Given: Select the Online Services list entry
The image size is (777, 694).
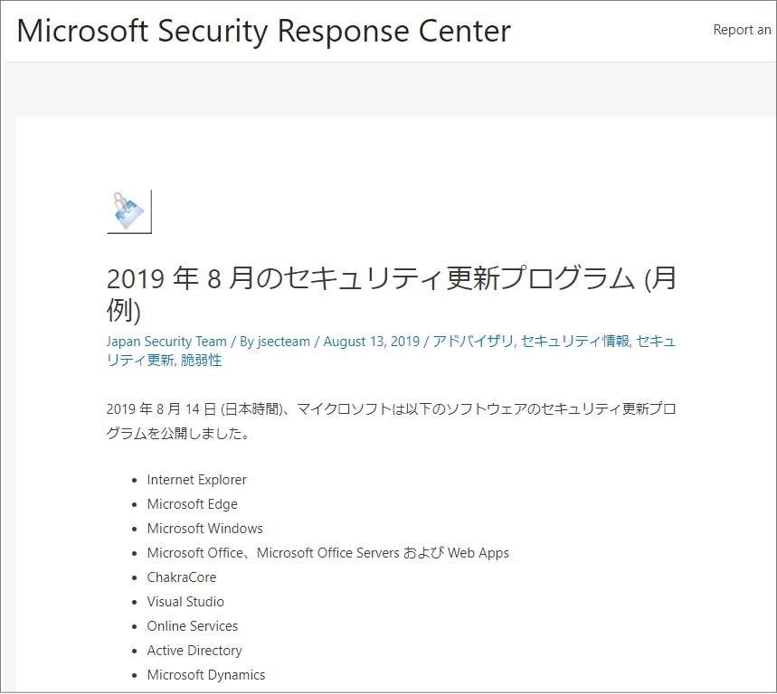Looking at the screenshot, I should pos(193,626).
